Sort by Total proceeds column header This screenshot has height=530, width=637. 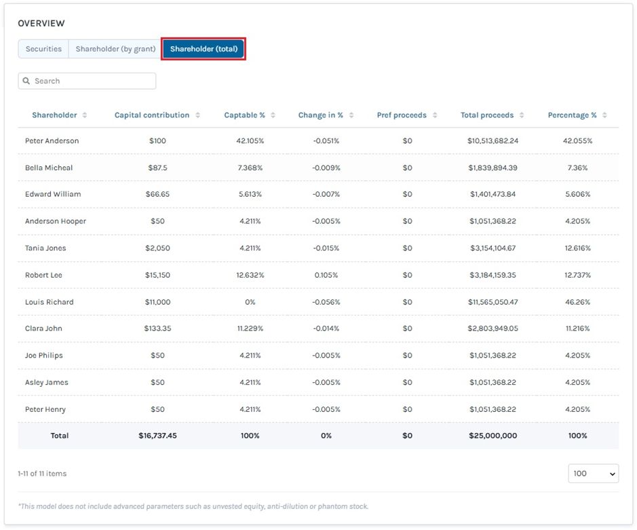(x=486, y=115)
